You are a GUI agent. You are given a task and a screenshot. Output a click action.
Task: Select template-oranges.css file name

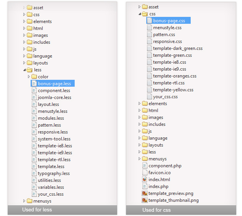point(175,76)
